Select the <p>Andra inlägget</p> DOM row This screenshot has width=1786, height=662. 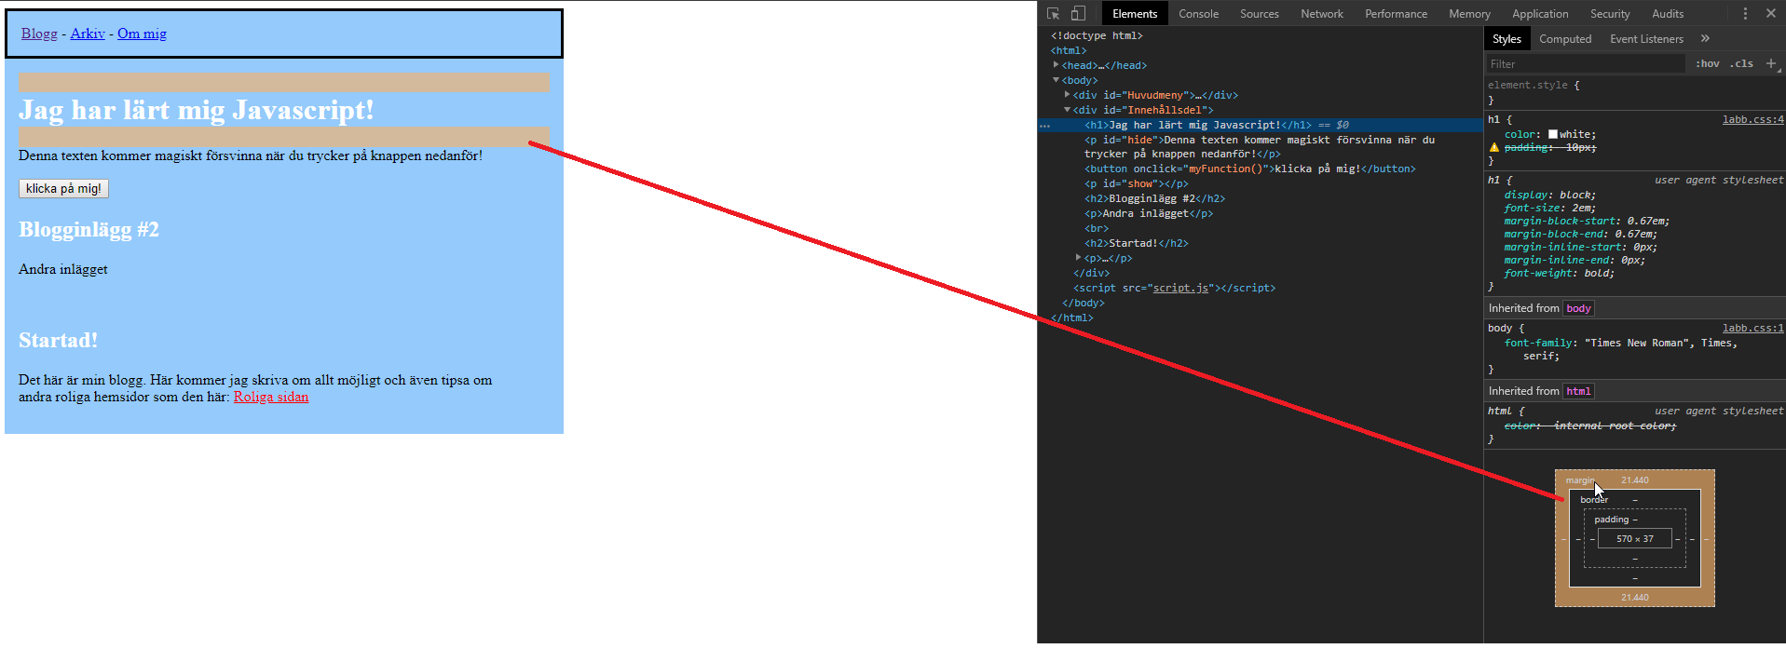tap(1261, 213)
